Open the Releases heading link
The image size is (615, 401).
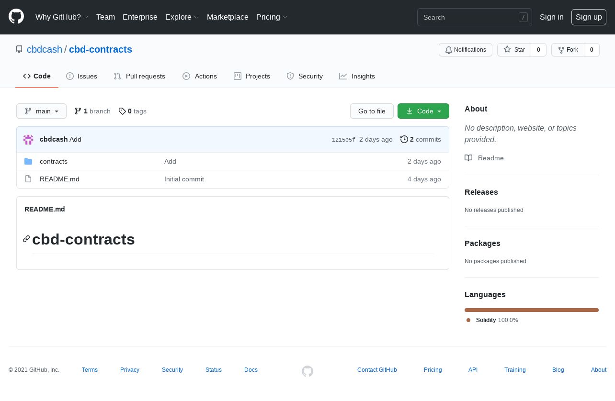[x=481, y=192]
